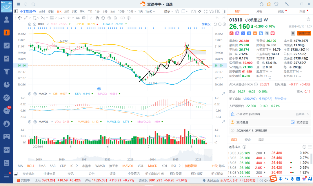Expand the 前复权 adjustment selector
The width and height of the screenshot is (313, 186).
206,24
